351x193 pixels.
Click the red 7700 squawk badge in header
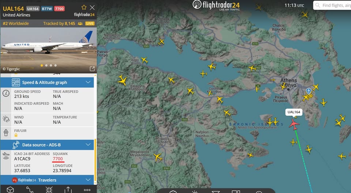coord(59,9)
